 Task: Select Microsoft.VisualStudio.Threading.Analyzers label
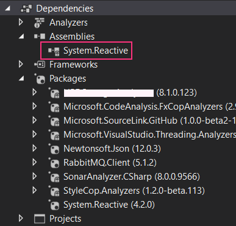point(149,135)
